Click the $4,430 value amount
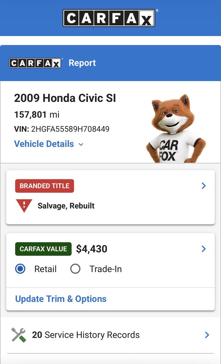221x364 pixels. click(x=92, y=249)
